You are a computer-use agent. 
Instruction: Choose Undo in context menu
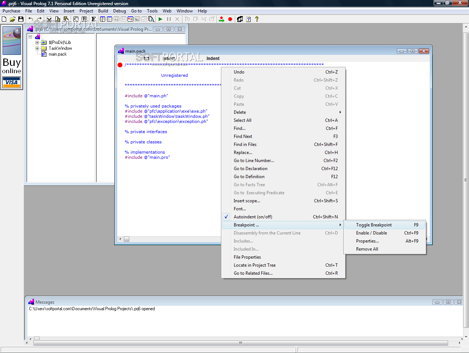pos(284,72)
